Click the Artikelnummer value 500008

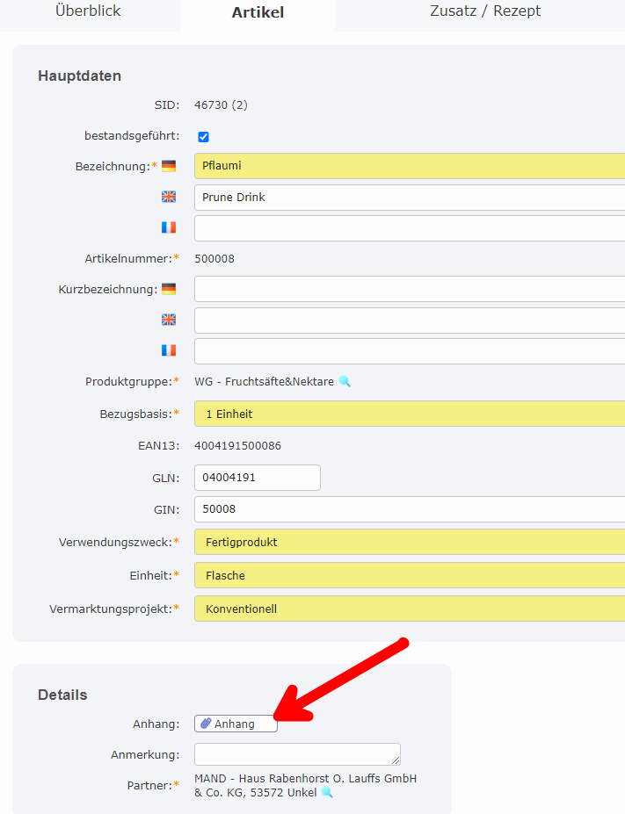(x=214, y=258)
